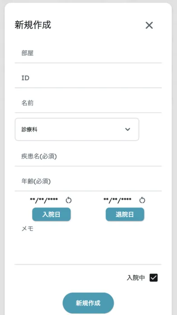177x315 pixels.
Task: Click the date placeholder above 入院日
Action: (44, 200)
